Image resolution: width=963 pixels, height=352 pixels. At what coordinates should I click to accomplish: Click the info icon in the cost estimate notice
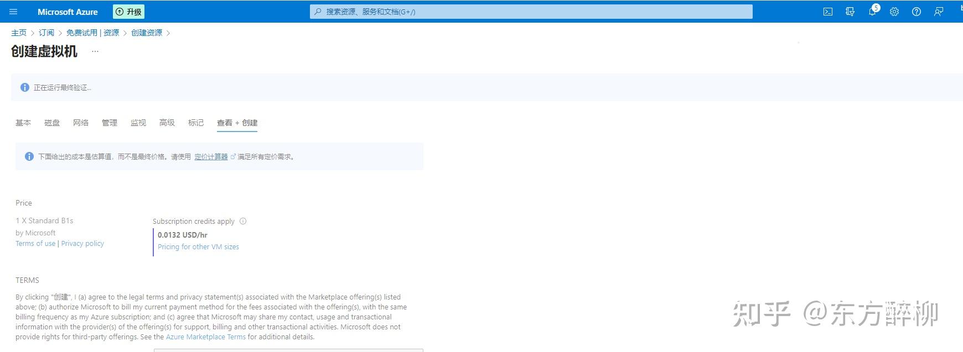(29, 156)
